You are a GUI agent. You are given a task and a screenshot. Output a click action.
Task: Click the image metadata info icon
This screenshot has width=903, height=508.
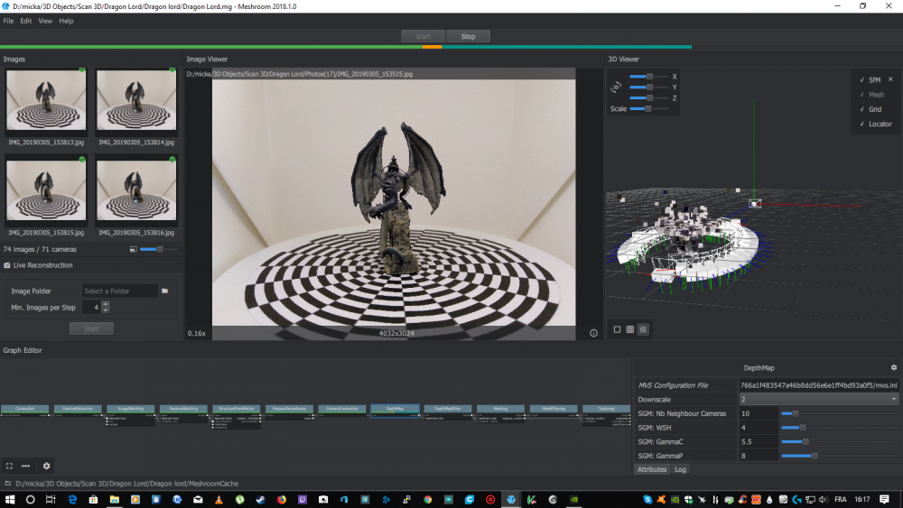click(593, 333)
